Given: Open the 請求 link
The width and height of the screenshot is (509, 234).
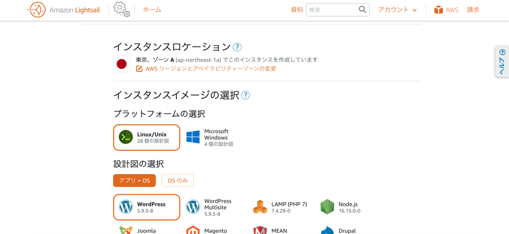Looking at the screenshot, I should click(x=473, y=10).
